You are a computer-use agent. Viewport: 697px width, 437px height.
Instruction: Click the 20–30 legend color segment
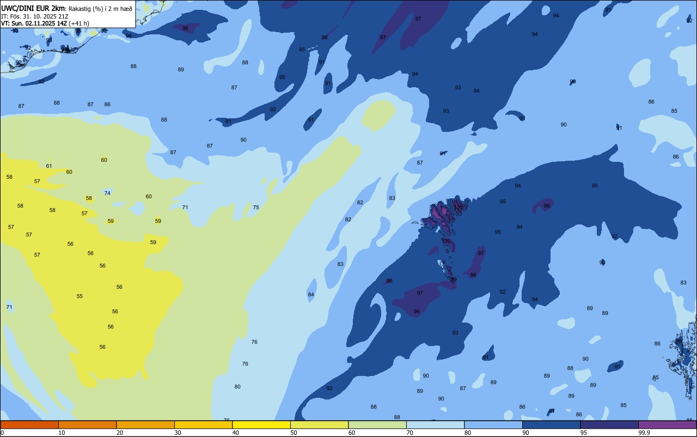(145, 424)
